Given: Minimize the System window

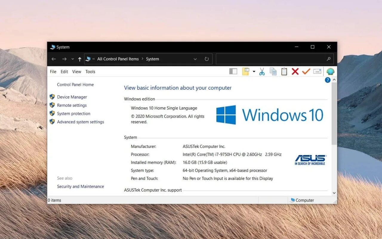Looking at the screenshot, I should coord(297,47).
